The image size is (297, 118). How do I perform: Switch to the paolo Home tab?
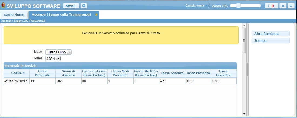coord(14,15)
